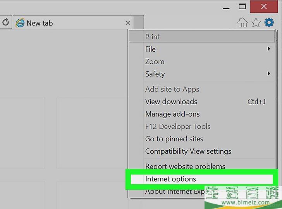Click the Tools gear icon
The image size is (282, 209).
pos(269,23)
